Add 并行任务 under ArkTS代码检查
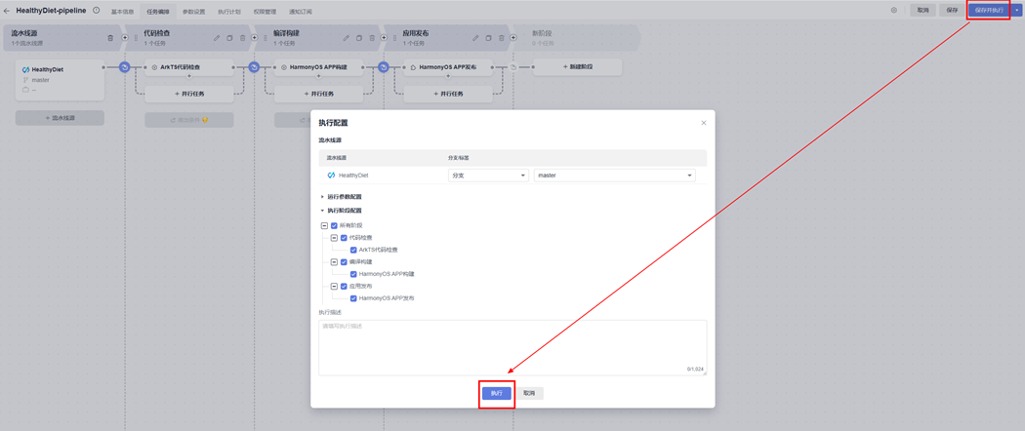 189,94
